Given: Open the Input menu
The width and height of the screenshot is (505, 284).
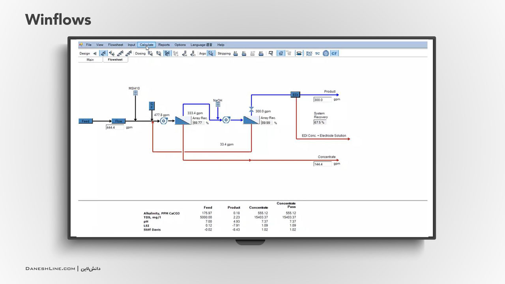Looking at the screenshot, I should pos(131,45).
